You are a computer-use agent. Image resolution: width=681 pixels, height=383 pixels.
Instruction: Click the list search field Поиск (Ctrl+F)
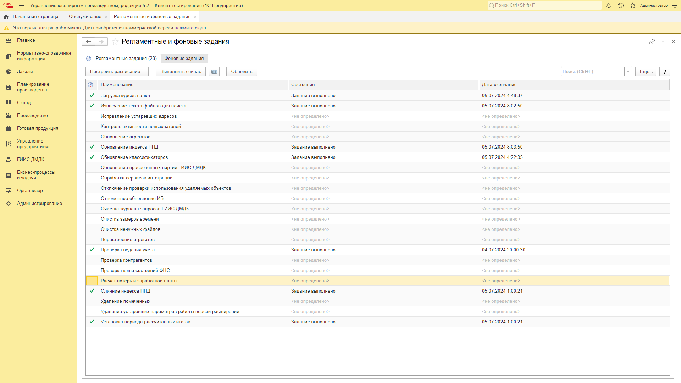pyautogui.click(x=593, y=72)
